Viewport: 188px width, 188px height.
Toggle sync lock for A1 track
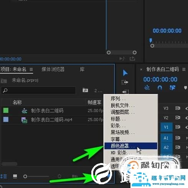[178, 138]
